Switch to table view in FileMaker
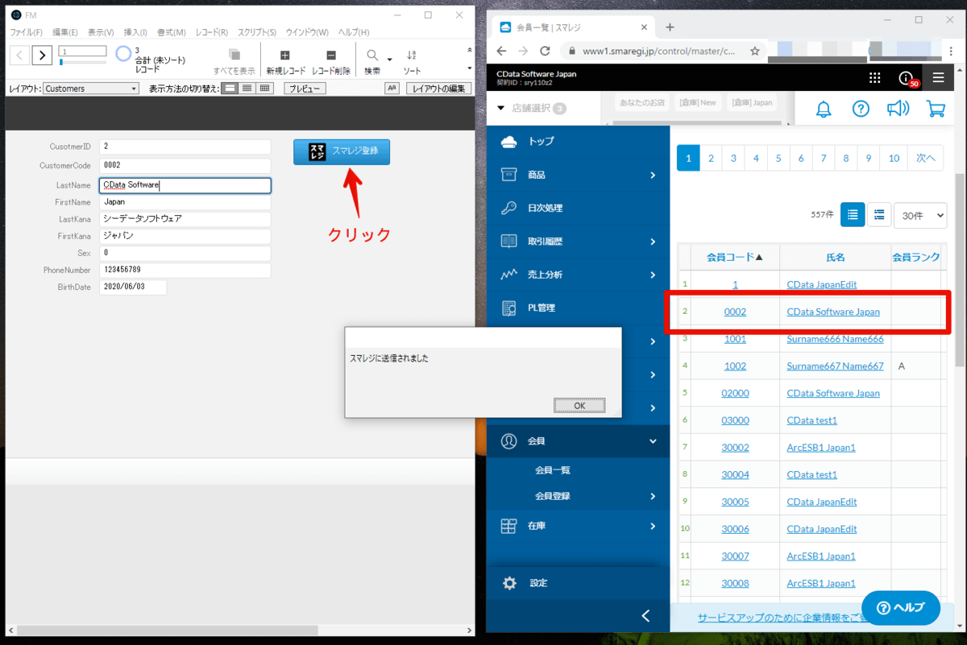Viewport: 967px width, 645px height. click(265, 88)
